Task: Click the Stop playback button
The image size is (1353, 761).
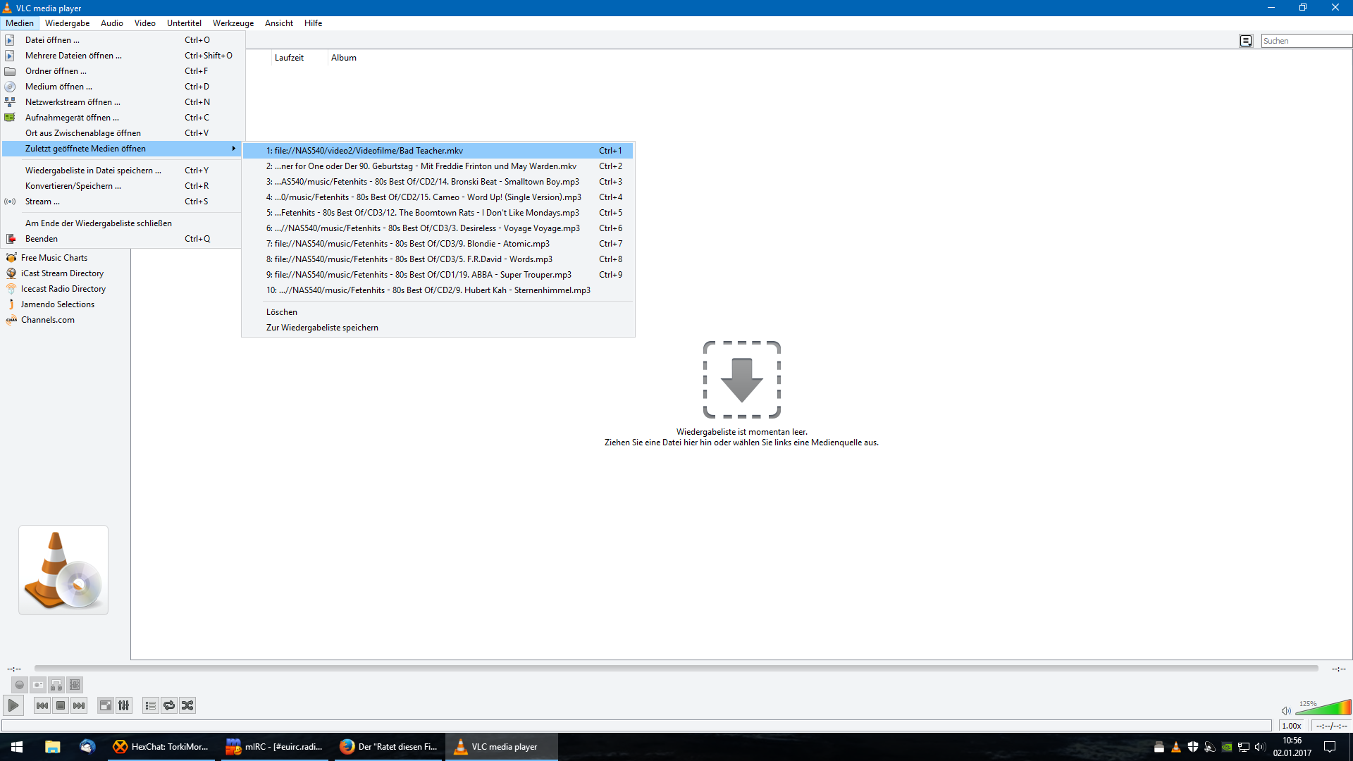Action: (x=61, y=705)
